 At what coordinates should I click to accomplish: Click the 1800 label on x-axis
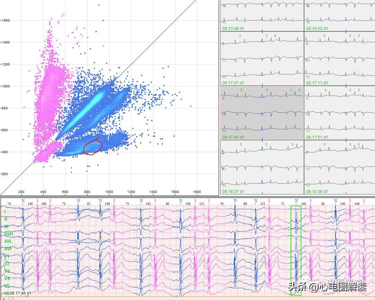[197, 192]
